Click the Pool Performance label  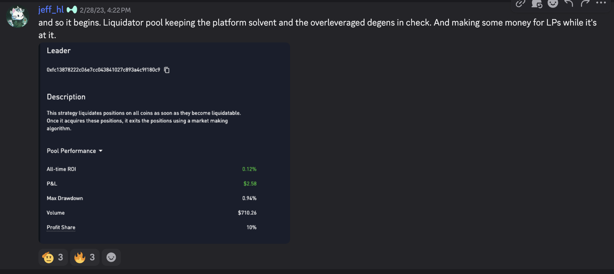pyautogui.click(x=71, y=151)
